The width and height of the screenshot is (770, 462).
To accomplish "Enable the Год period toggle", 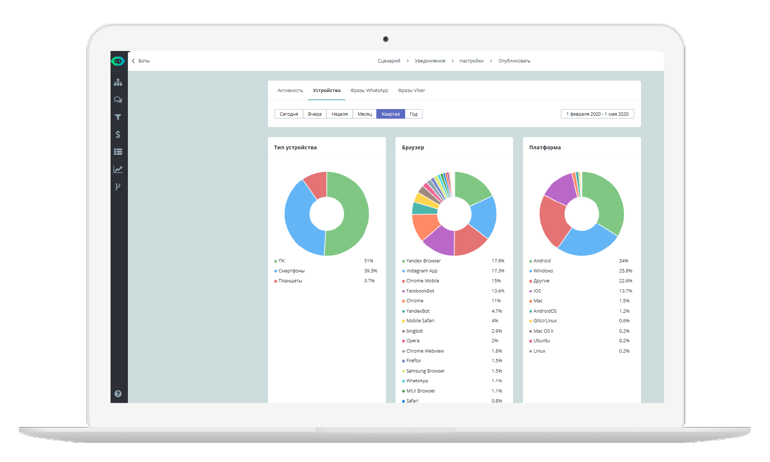I will (x=414, y=114).
